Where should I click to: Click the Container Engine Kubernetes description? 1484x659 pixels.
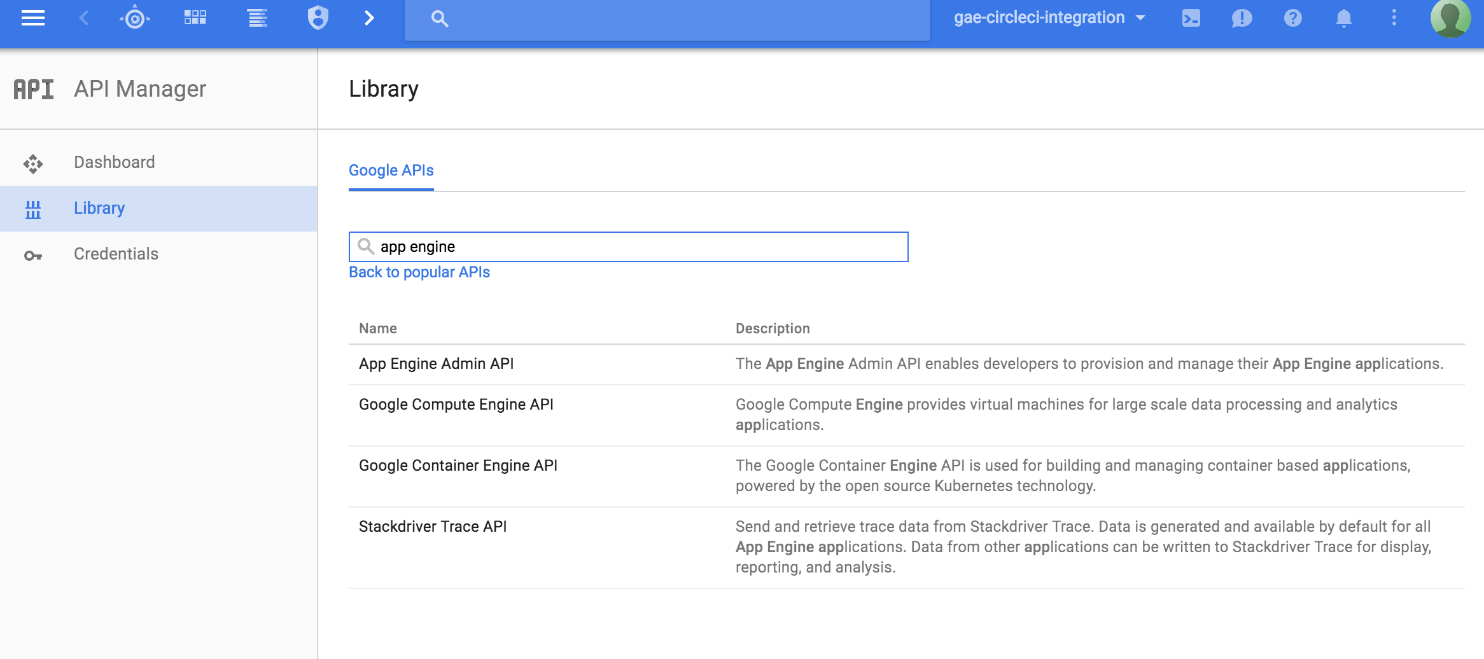pyautogui.click(x=1073, y=476)
